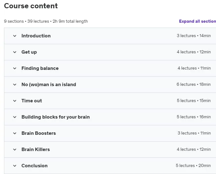Expand the Get up section chevron
The width and height of the screenshot is (216, 174).
[x=15, y=52]
